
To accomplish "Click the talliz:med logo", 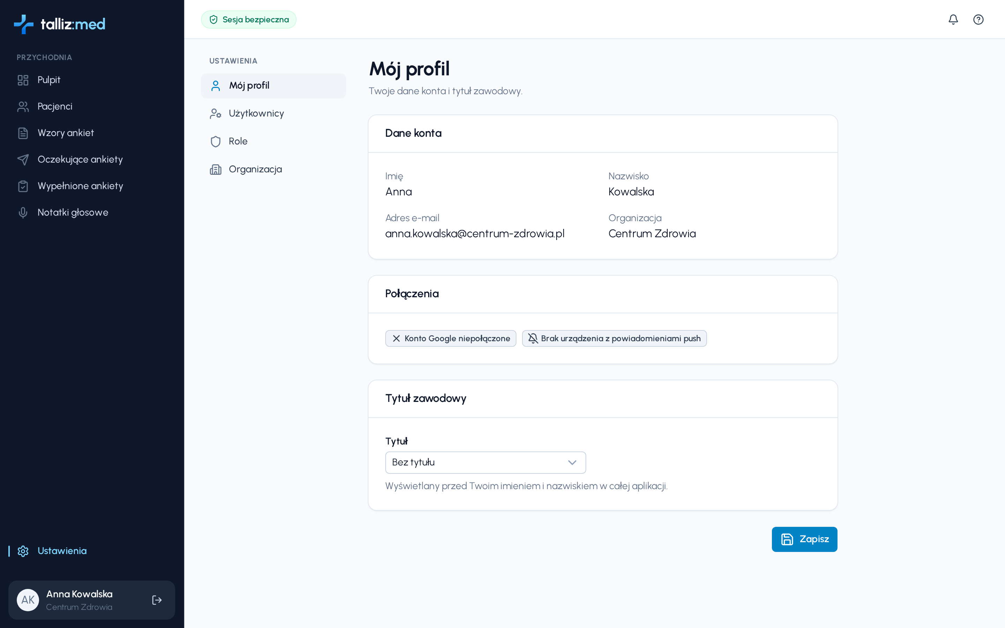I will point(59,24).
